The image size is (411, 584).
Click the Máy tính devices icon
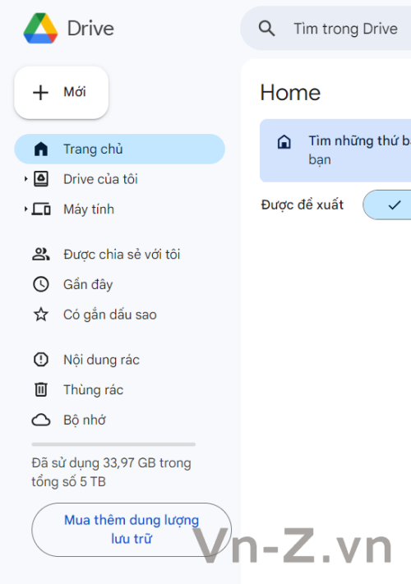(x=41, y=209)
